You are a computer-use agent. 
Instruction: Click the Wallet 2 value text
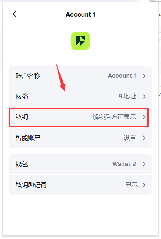tap(124, 164)
